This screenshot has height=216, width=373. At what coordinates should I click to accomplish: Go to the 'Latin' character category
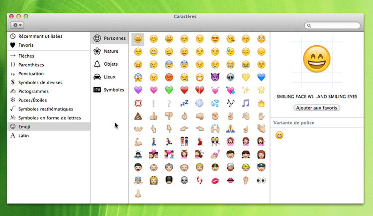point(24,135)
